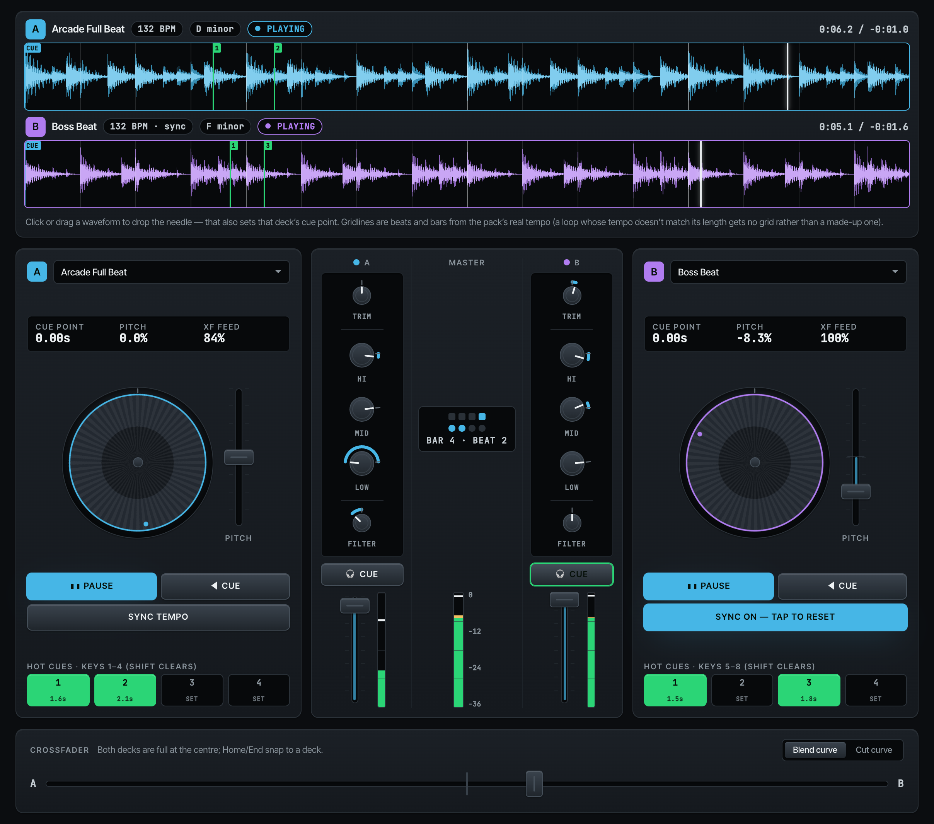Screen dimensions: 934x824
Task: Adjust the Deck B HI EQ knob
Action: (x=572, y=355)
